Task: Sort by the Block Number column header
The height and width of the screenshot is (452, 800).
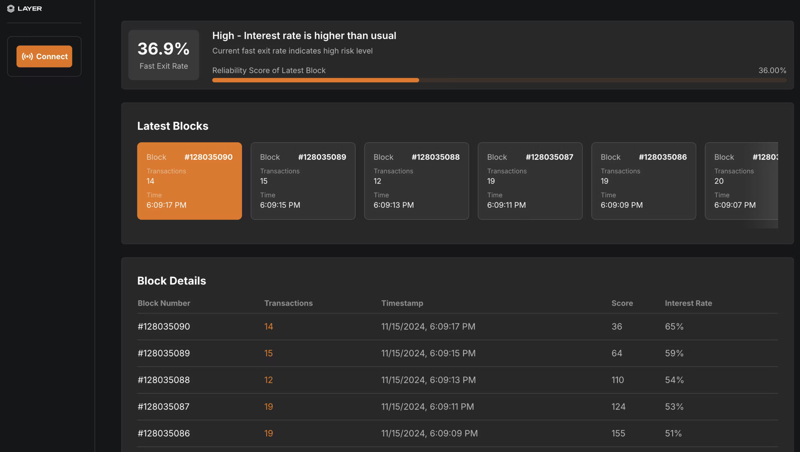Action: (x=164, y=303)
